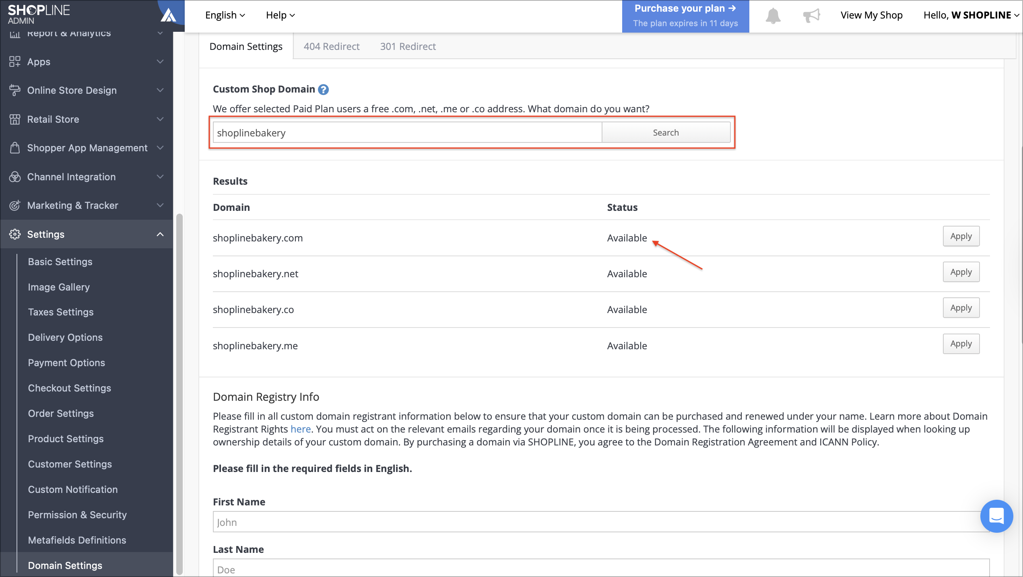Switch to the 301 Redirect tab
Viewport: 1023px width, 577px height.
[408, 46]
